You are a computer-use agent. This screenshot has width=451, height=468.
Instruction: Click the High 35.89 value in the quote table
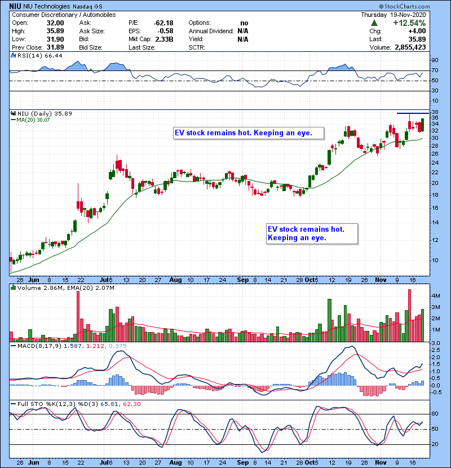click(55, 31)
